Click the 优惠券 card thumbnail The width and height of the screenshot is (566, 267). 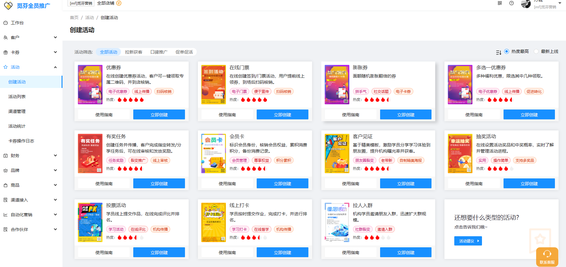(x=90, y=85)
